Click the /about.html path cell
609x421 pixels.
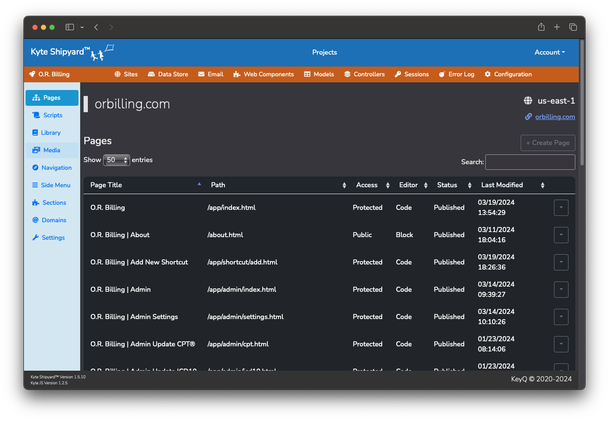click(x=225, y=235)
